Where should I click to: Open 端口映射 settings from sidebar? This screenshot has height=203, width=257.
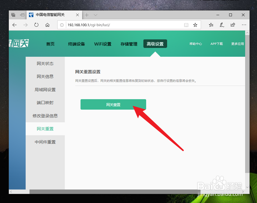[x=45, y=102]
